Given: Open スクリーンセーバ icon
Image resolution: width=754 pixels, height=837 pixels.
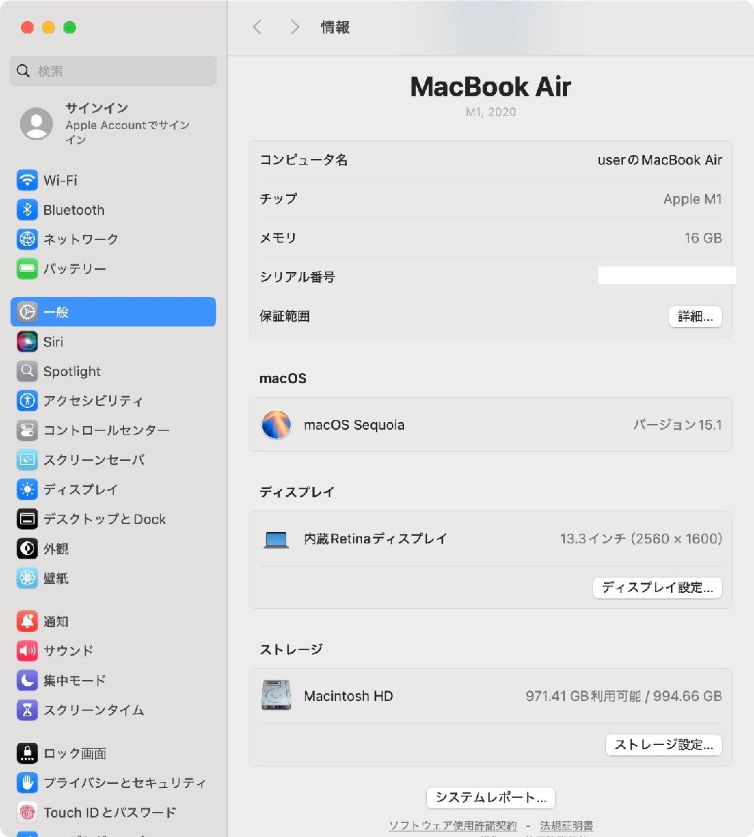Looking at the screenshot, I should pos(27,460).
